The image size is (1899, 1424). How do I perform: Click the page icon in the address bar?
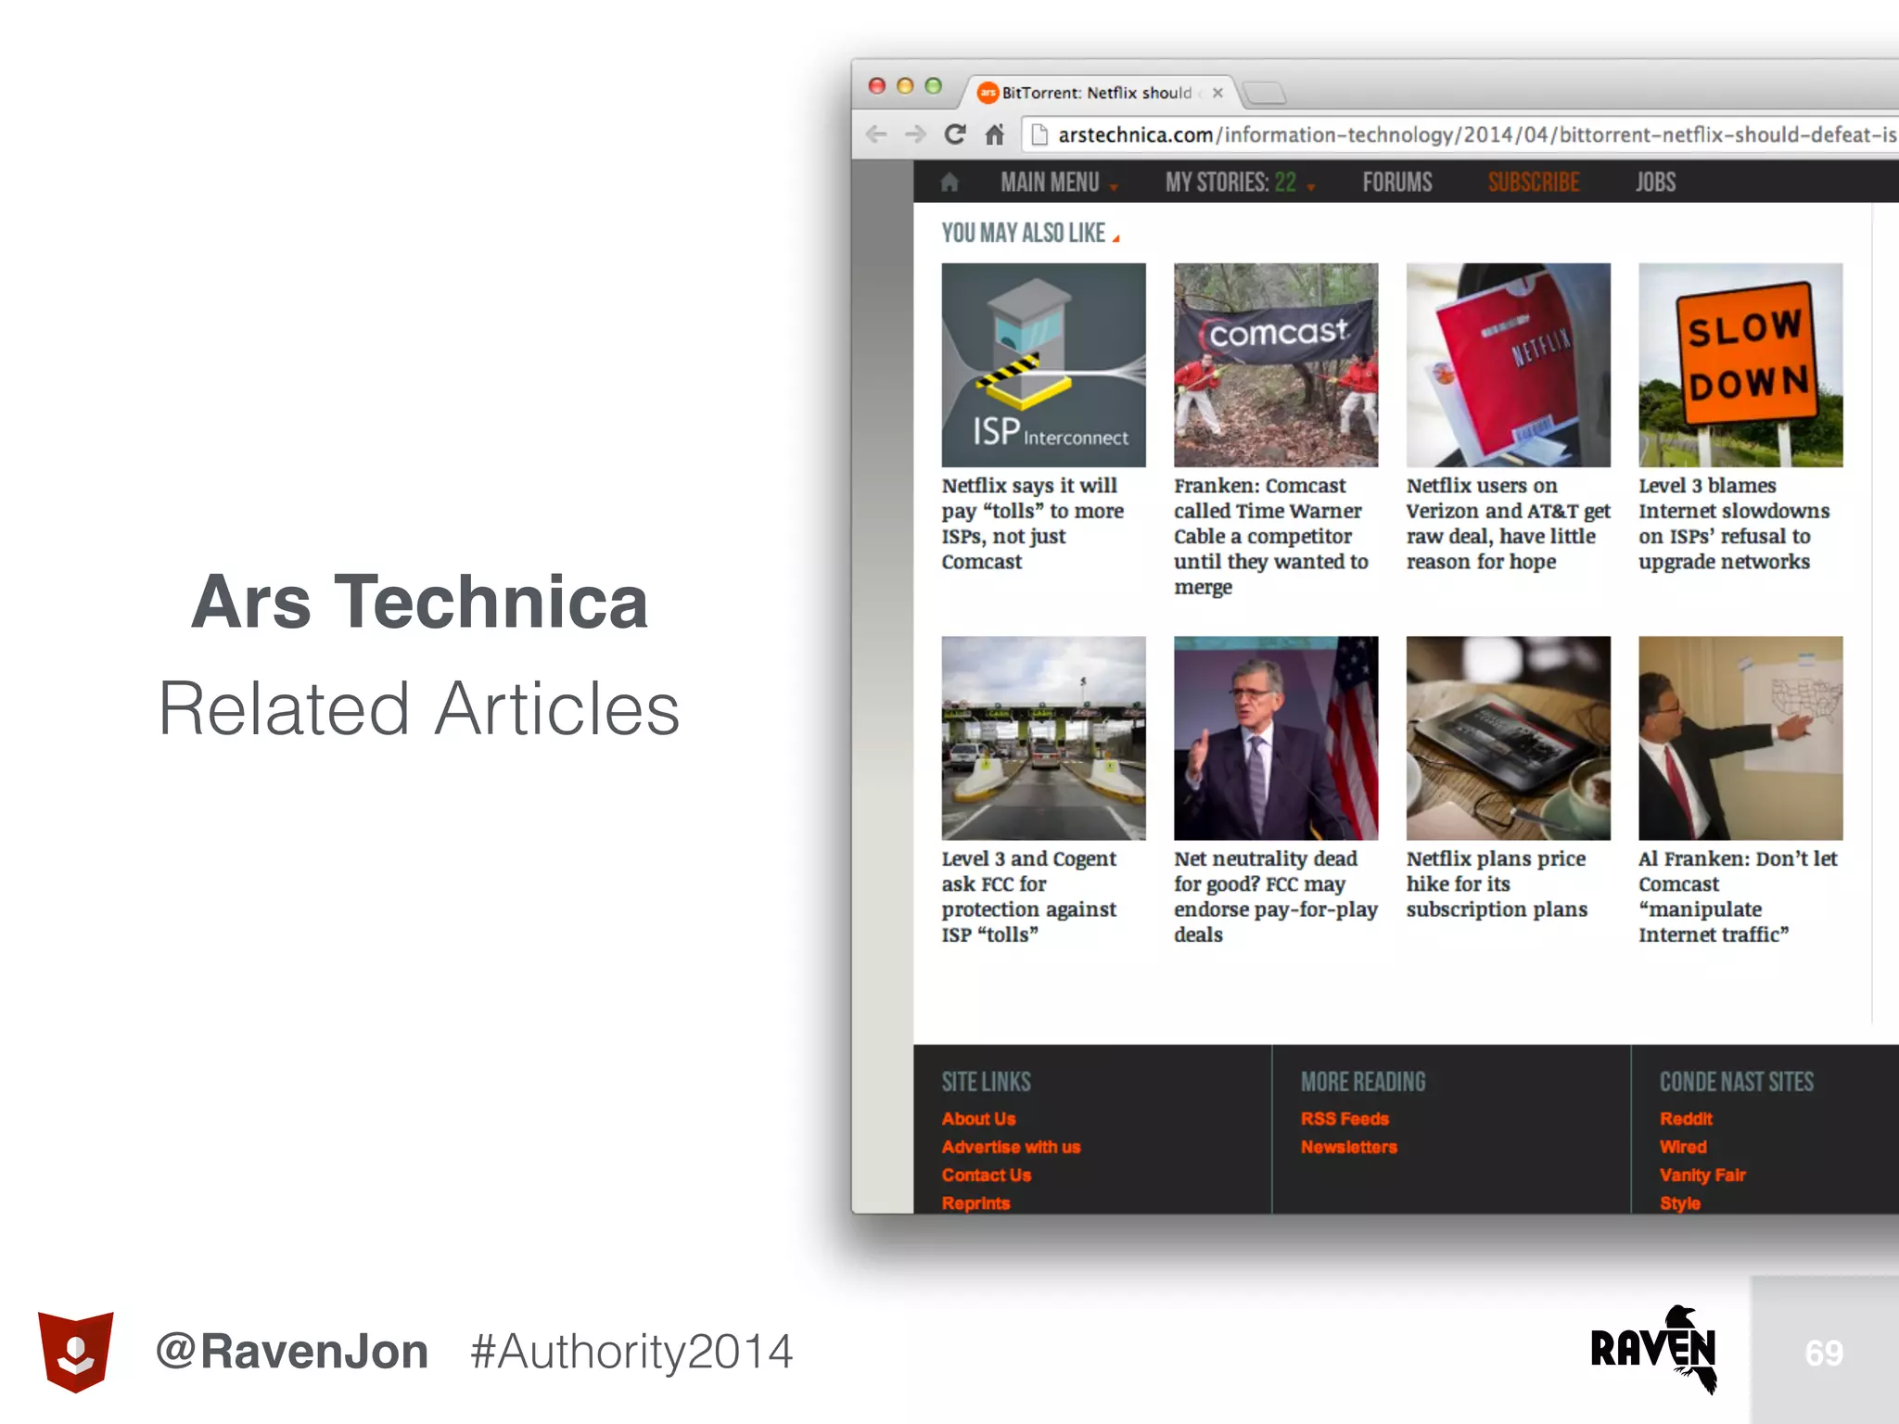pos(1040,135)
